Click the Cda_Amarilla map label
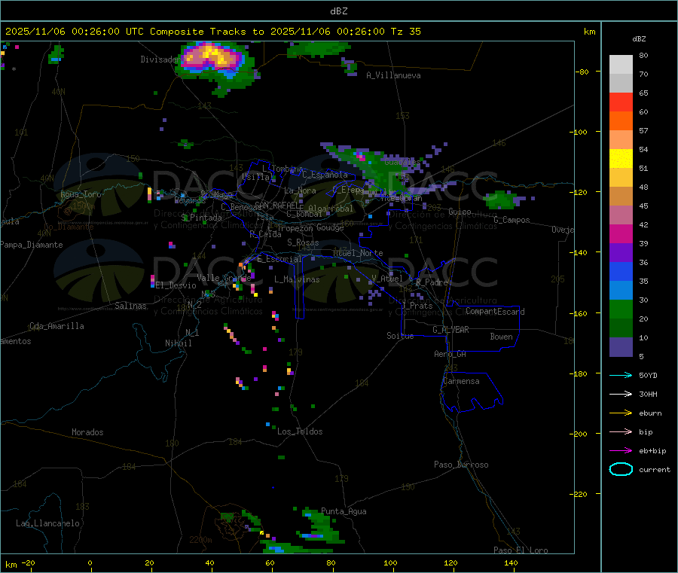Screen dimensions: 678x573 point(56,326)
